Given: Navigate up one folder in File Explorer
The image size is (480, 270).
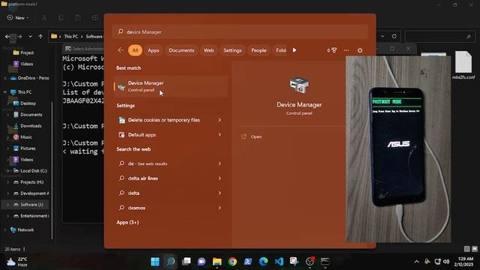Looking at the screenshot, I should pyautogui.click(x=40, y=37).
